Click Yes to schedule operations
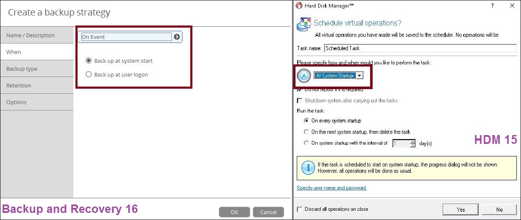Viewport: 521px width, 220px height. (x=461, y=210)
